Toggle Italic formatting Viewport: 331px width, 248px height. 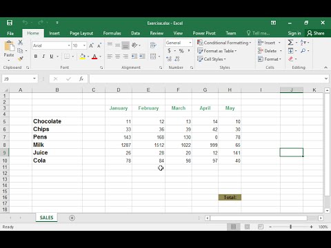point(43,56)
